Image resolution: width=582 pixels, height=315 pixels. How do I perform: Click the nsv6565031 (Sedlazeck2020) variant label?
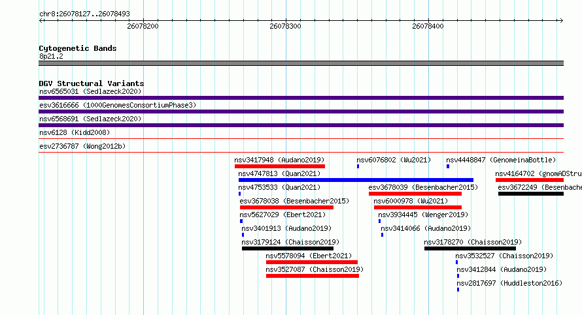point(90,91)
